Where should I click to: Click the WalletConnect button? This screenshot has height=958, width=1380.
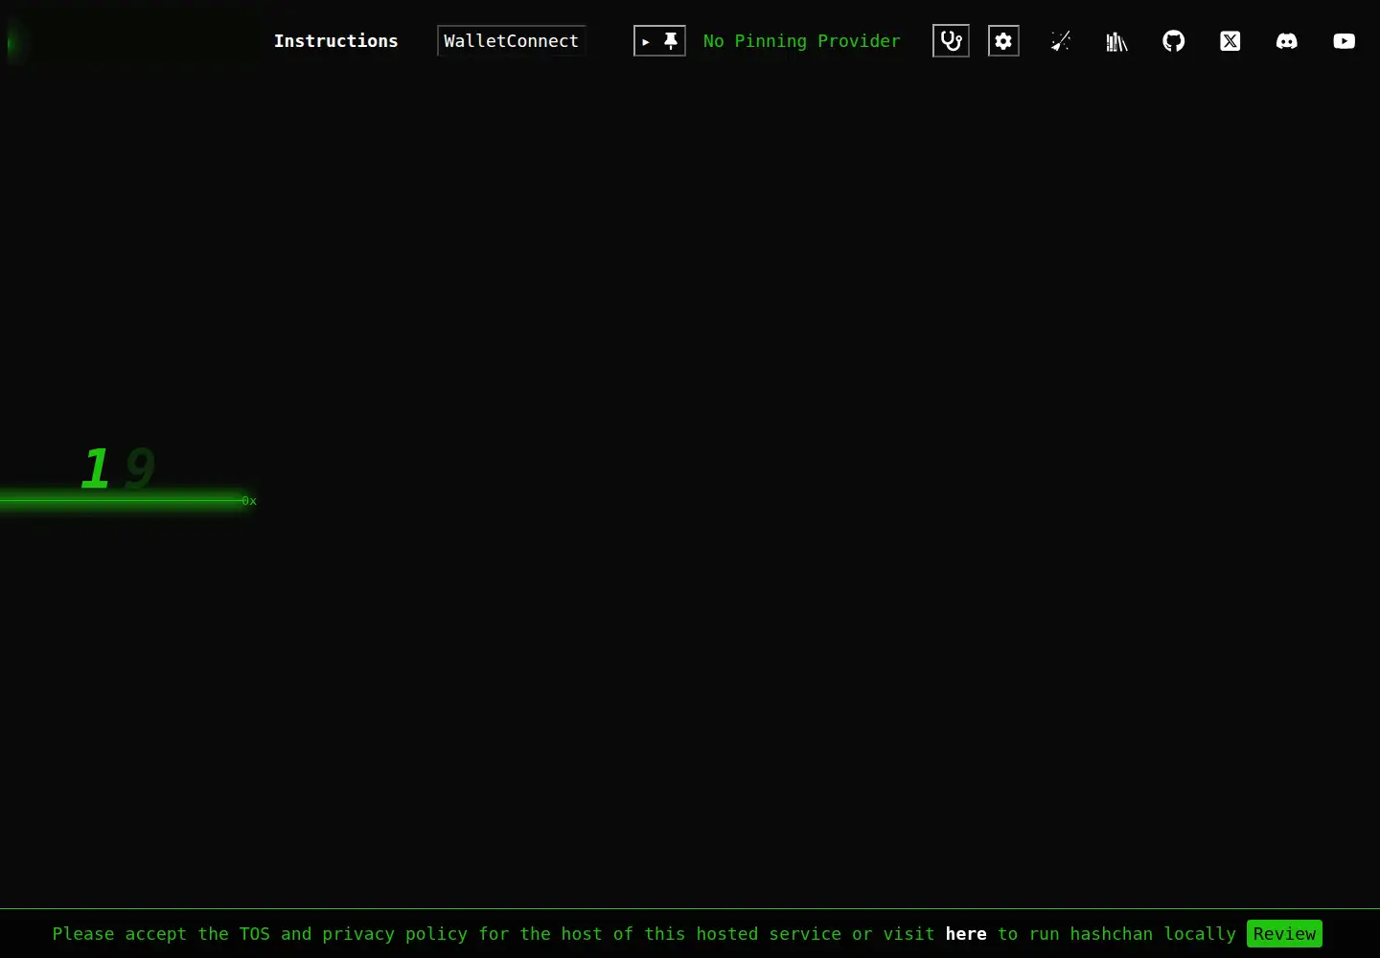point(511,41)
